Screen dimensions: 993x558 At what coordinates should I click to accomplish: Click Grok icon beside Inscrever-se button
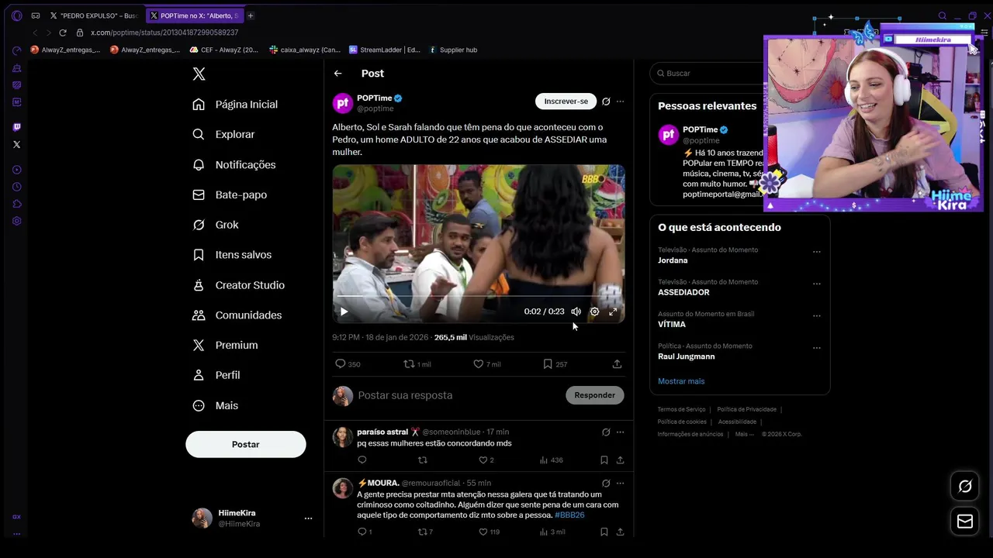[x=606, y=102]
